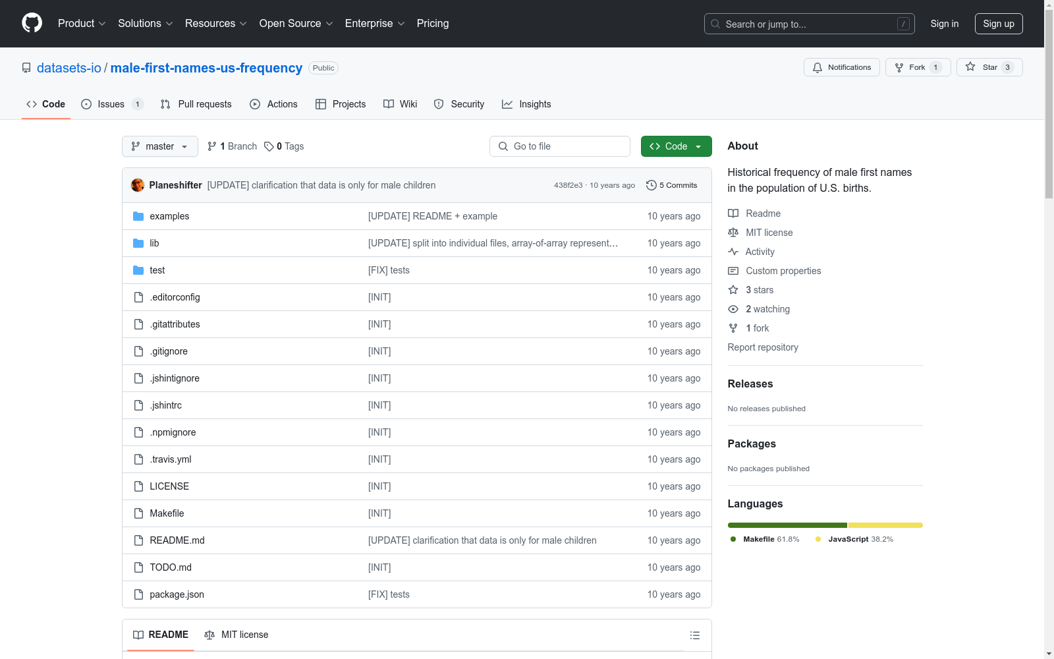Screen dimensions: 1054x659
Task: Click the .editorconfig file icon
Action: [x=138, y=297]
